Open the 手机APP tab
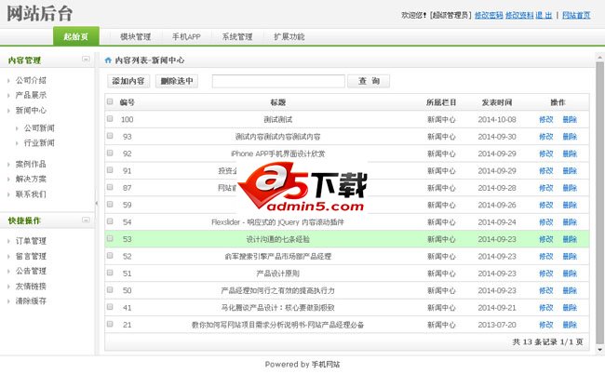 click(x=186, y=36)
